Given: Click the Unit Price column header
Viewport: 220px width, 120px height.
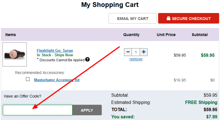Looking at the screenshot, I should point(166,34).
